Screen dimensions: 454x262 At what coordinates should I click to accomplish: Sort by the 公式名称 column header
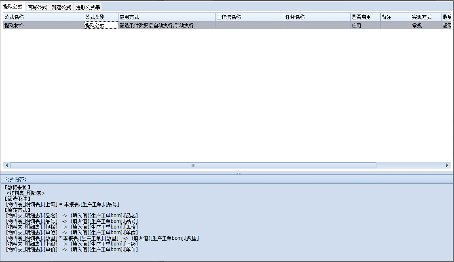tap(43, 17)
